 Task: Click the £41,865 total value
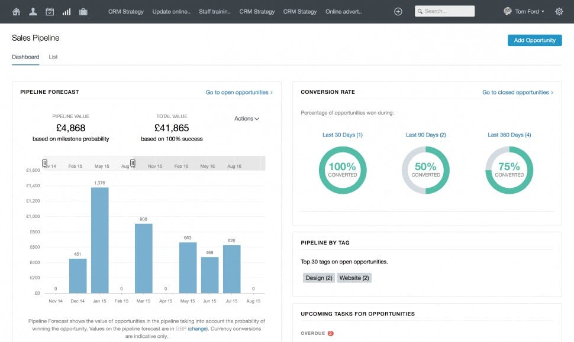pos(172,128)
